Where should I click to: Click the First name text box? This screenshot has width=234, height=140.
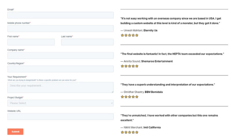coord(31,42)
